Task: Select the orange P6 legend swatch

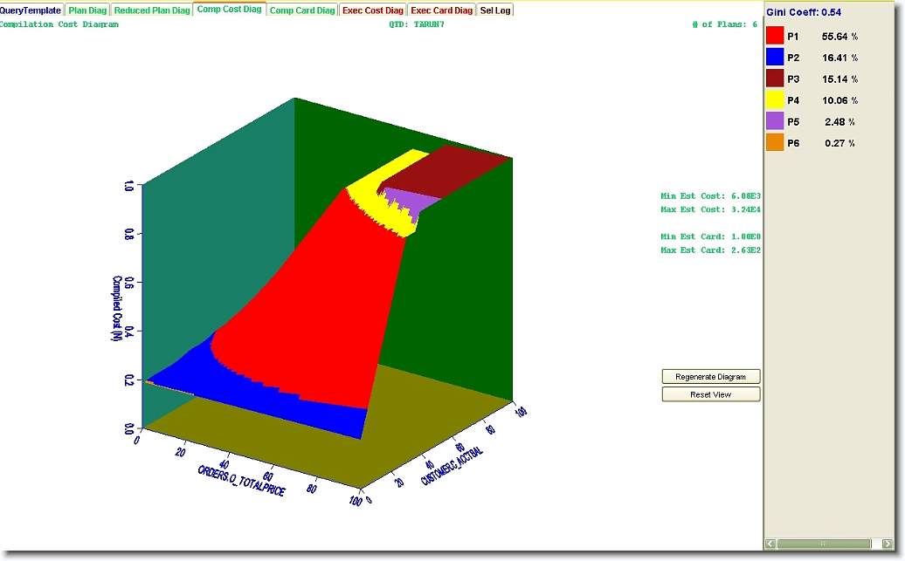Action: click(x=775, y=143)
